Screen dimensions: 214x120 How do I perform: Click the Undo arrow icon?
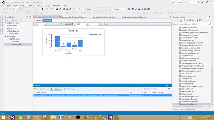pos(74,9)
